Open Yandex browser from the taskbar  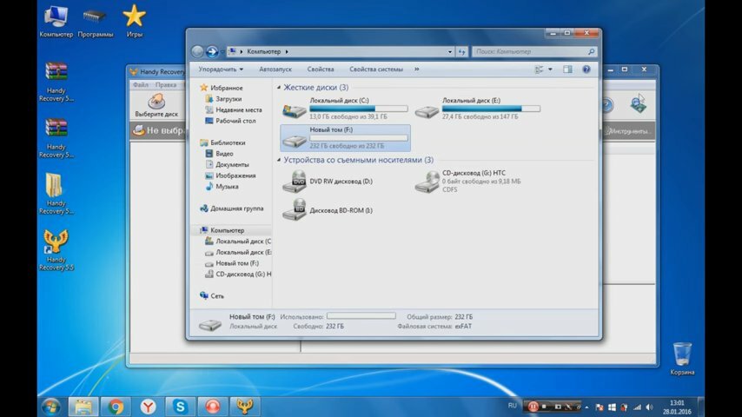148,406
